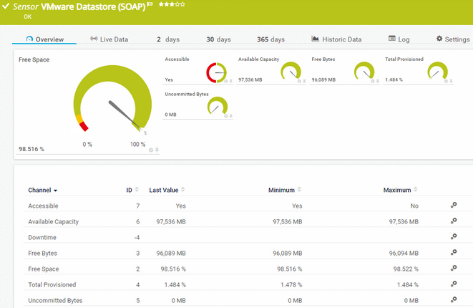Set priority using the star rating
473x308 pixels.
[171, 4]
